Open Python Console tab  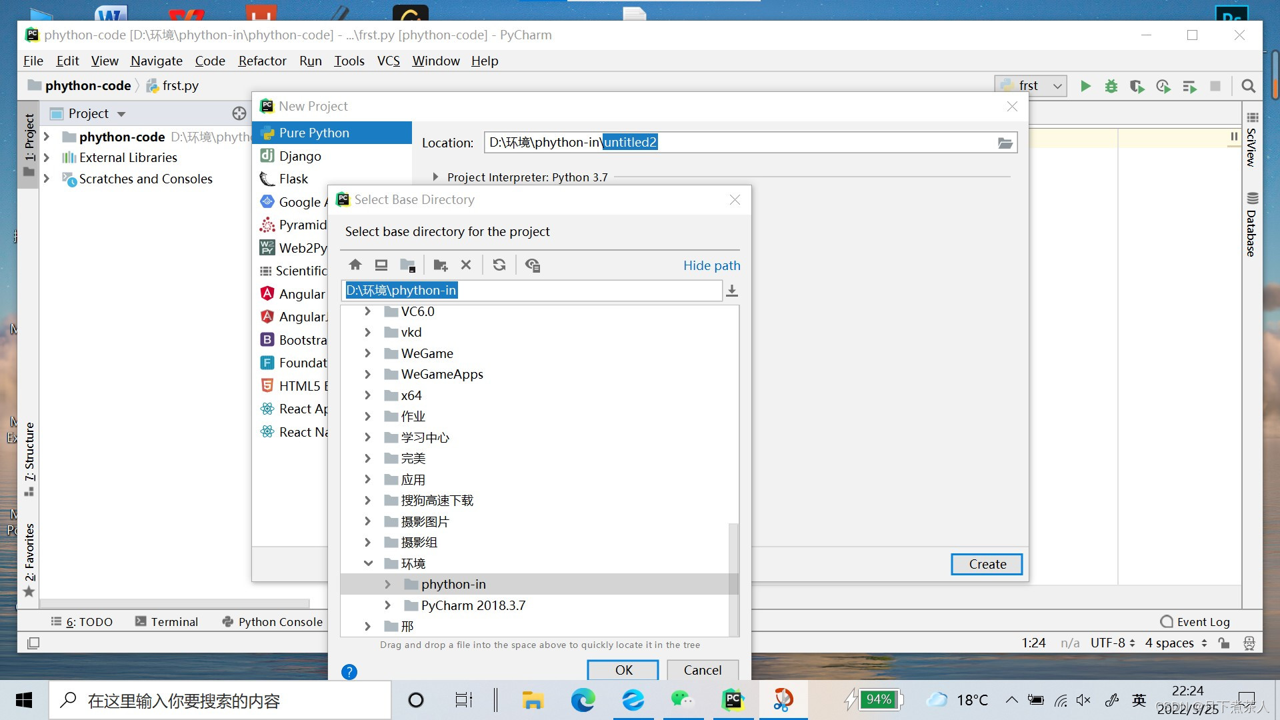point(272,621)
